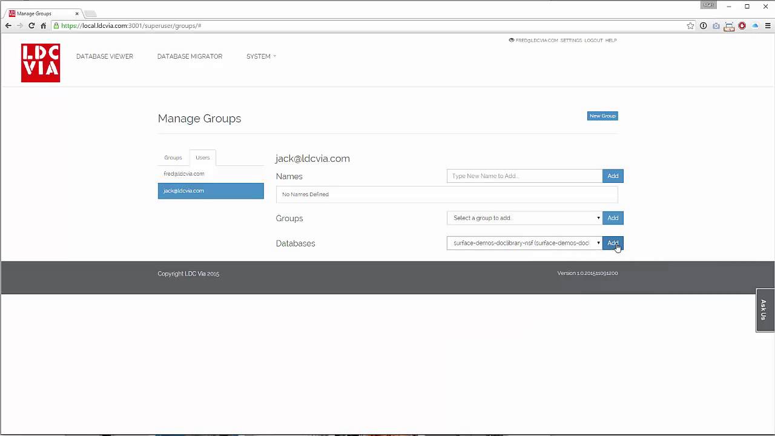Click the LDC Via logo
This screenshot has height=436, width=775.
click(x=41, y=63)
